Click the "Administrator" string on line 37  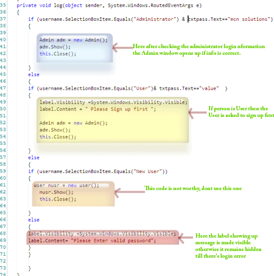coord(155,19)
